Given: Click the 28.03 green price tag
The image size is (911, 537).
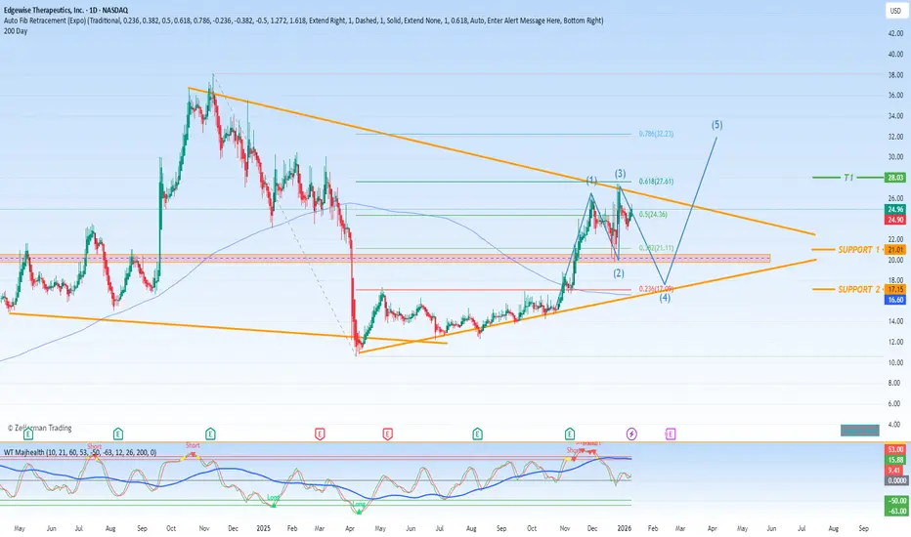Looking at the screenshot, I should [x=896, y=178].
